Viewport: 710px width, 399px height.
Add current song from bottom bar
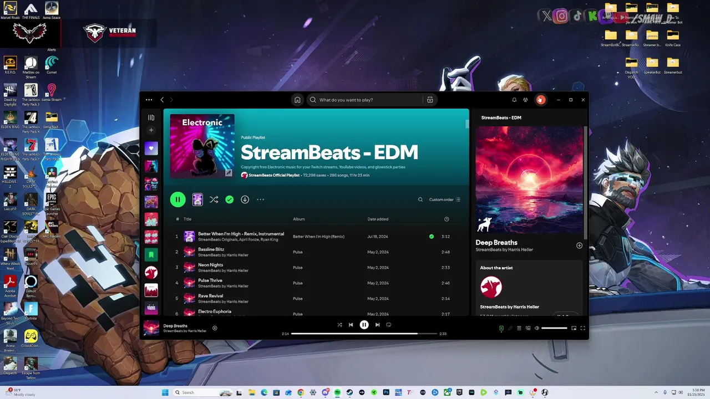click(215, 328)
